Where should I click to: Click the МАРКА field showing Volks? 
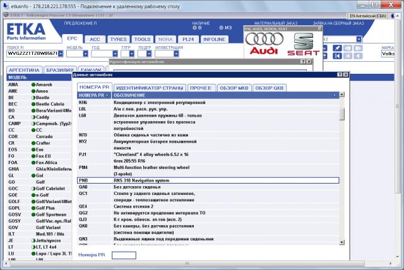388,54
